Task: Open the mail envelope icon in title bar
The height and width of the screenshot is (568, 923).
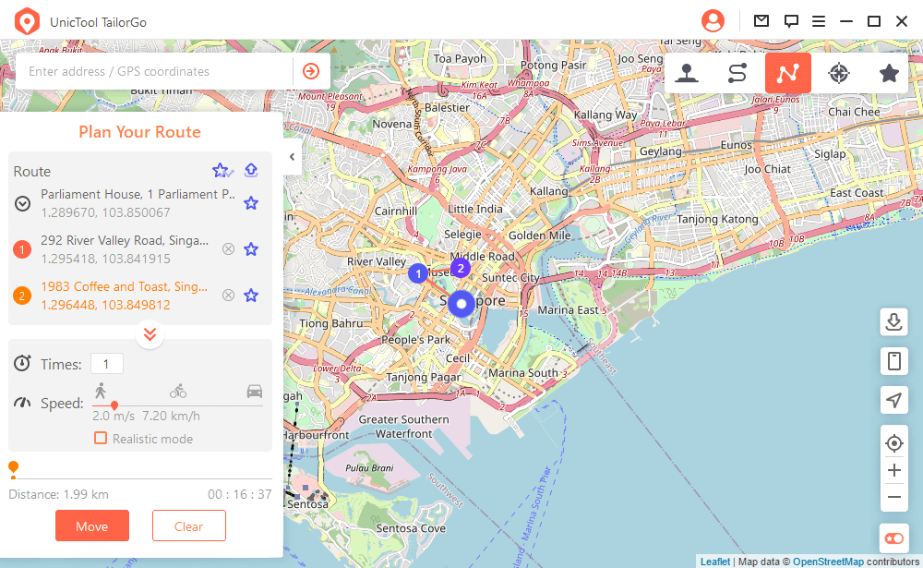Action: point(761,21)
